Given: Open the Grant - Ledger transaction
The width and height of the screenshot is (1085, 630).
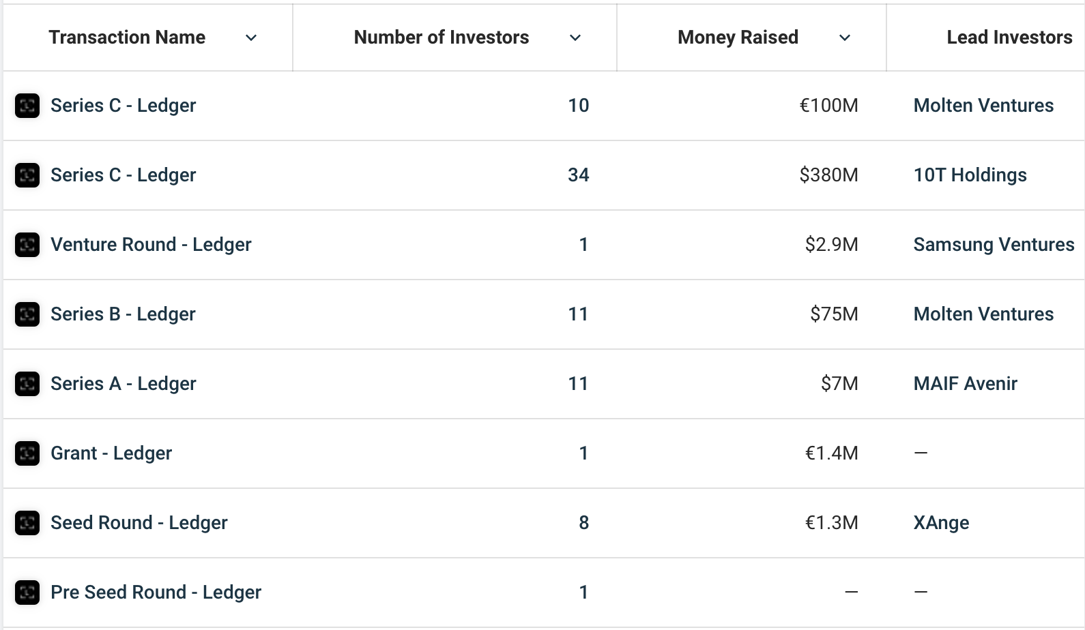Looking at the screenshot, I should point(111,453).
